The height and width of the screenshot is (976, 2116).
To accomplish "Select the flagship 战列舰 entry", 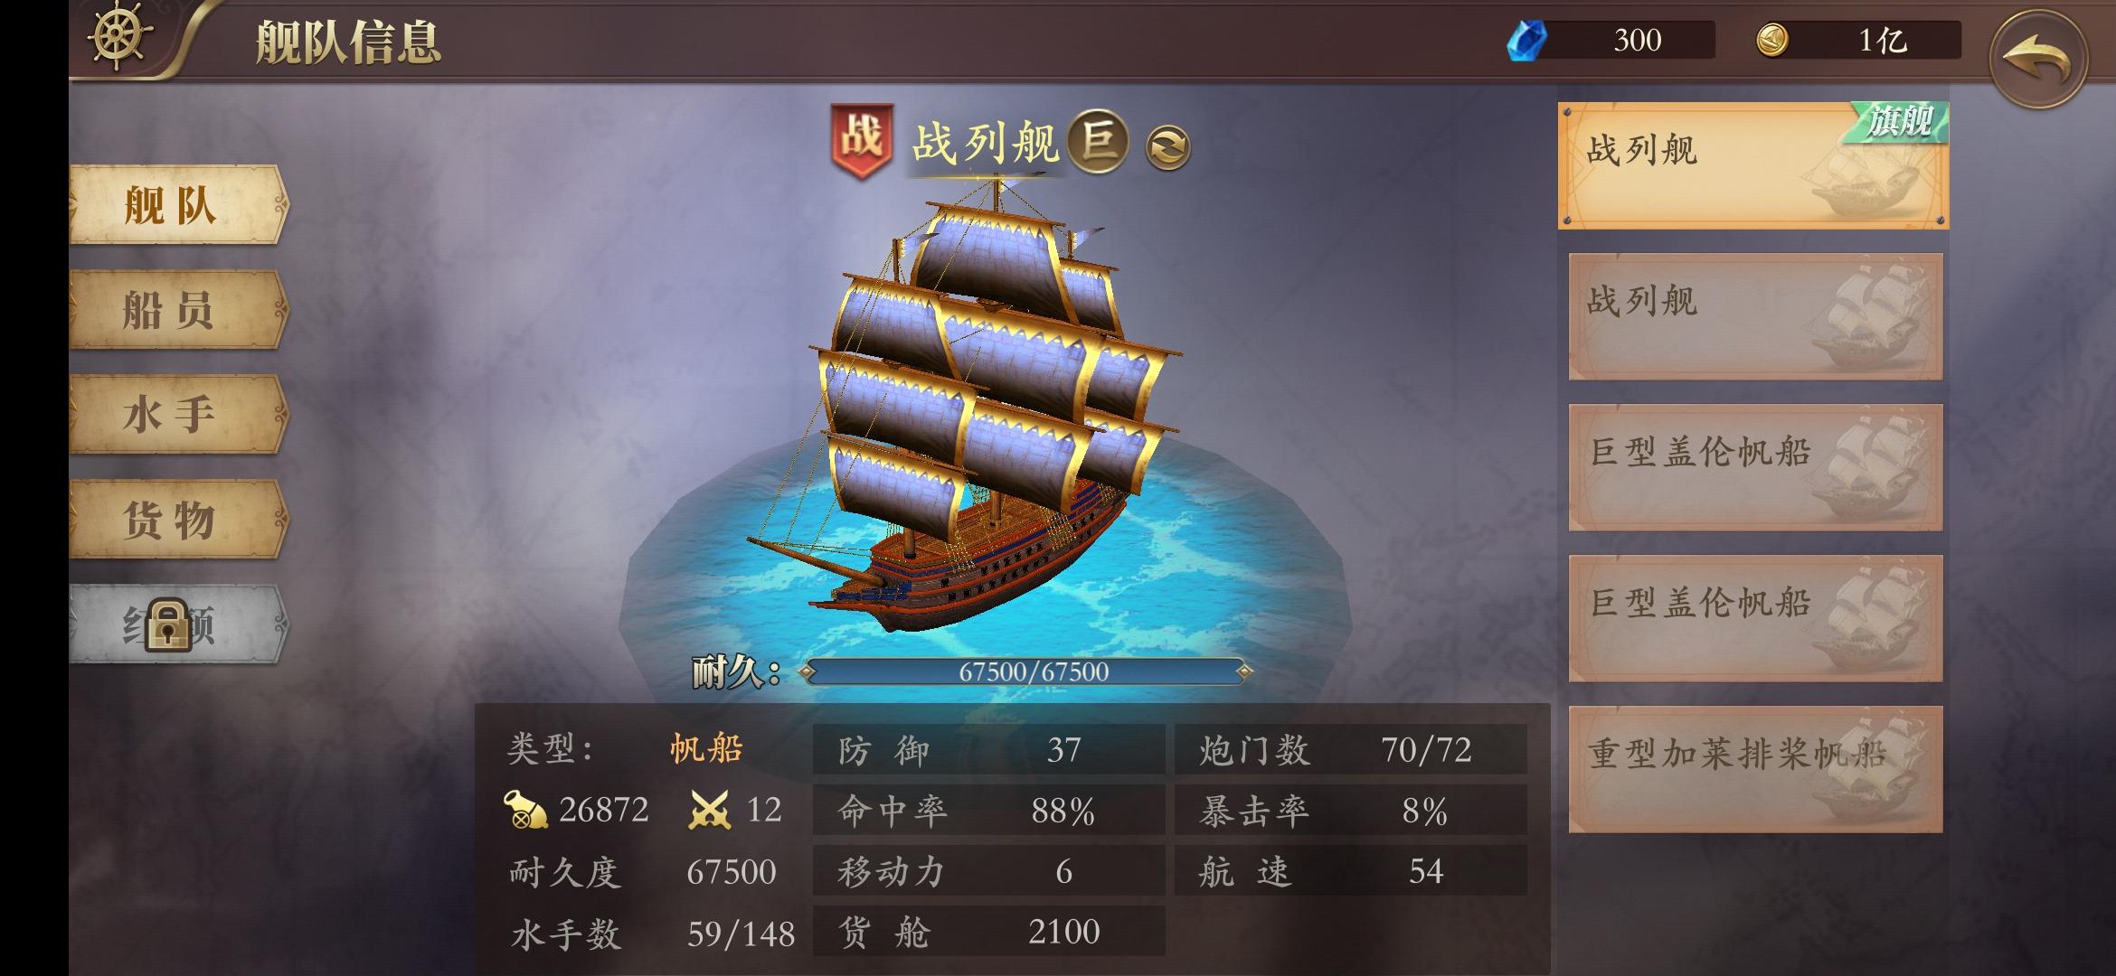I will tap(1753, 165).
